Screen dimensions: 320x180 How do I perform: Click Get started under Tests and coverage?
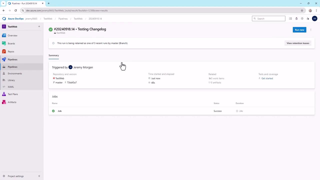(x=267, y=78)
